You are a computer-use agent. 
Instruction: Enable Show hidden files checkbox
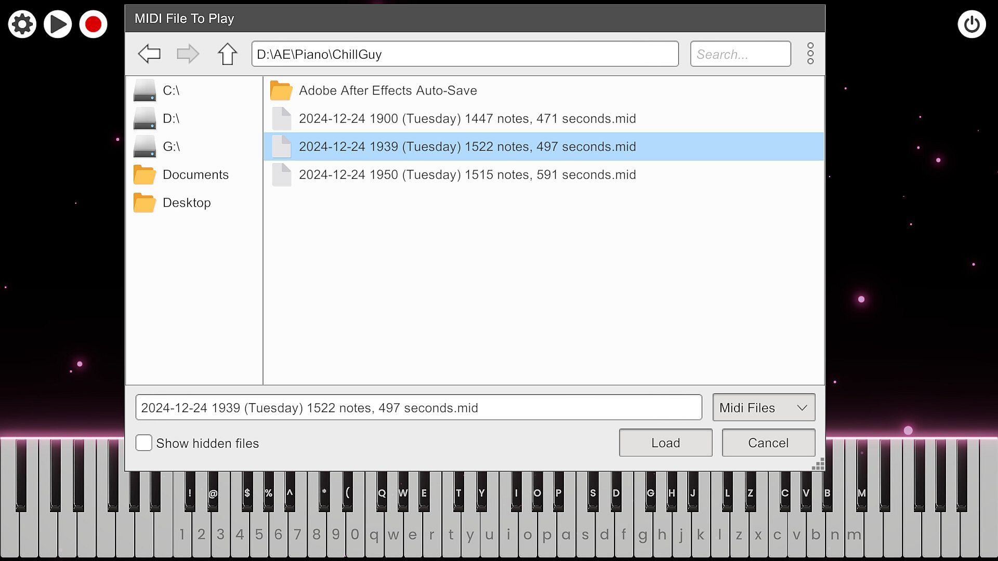(144, 443)
